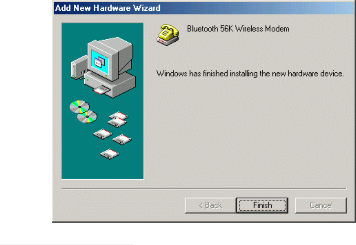Click the small tower unit beside the monitor

[x=80, y=67]
